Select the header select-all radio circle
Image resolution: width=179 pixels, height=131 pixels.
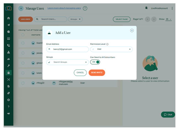23,35
